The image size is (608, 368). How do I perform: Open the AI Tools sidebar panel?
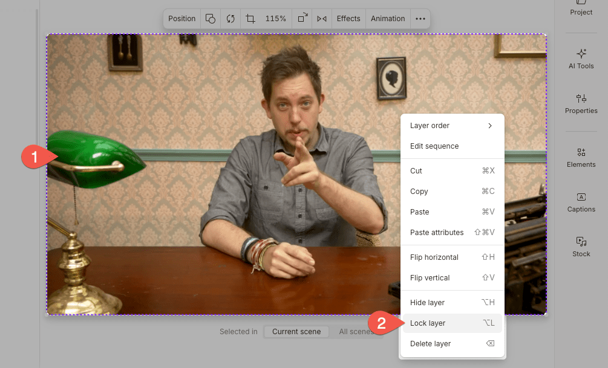point(581,59)
